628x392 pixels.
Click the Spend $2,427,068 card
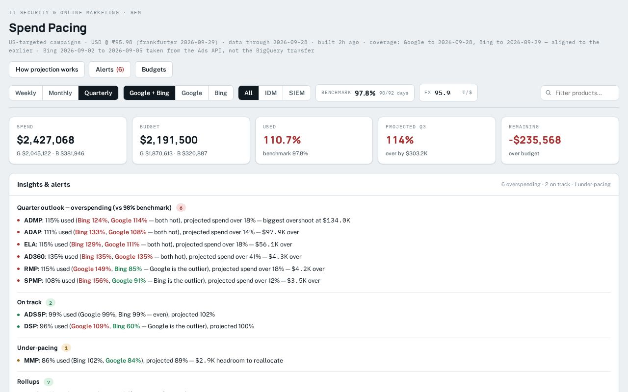point(68,140)
